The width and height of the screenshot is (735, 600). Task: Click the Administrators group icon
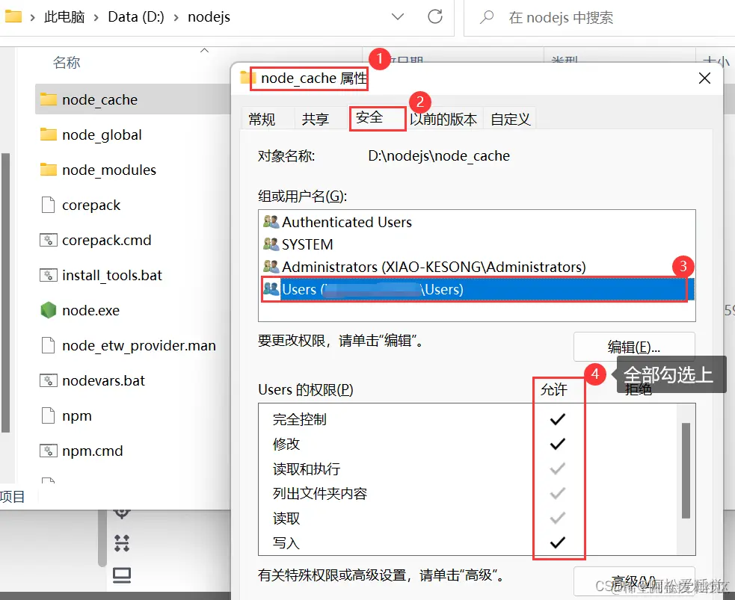click(271, 267)
